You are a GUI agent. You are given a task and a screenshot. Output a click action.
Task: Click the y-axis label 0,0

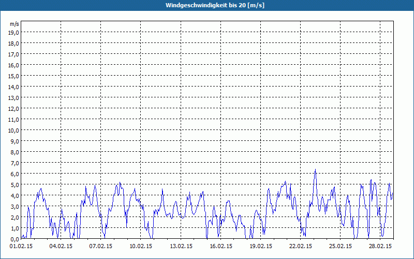[x=16, y=239]
